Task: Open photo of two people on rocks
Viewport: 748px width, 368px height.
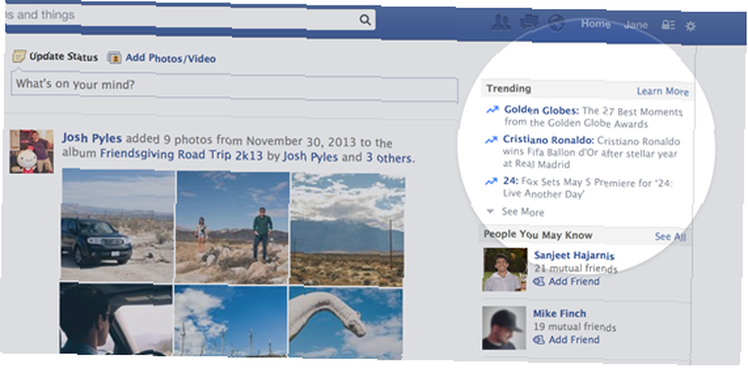Action: pyautogui.click(x=233, y=227)
